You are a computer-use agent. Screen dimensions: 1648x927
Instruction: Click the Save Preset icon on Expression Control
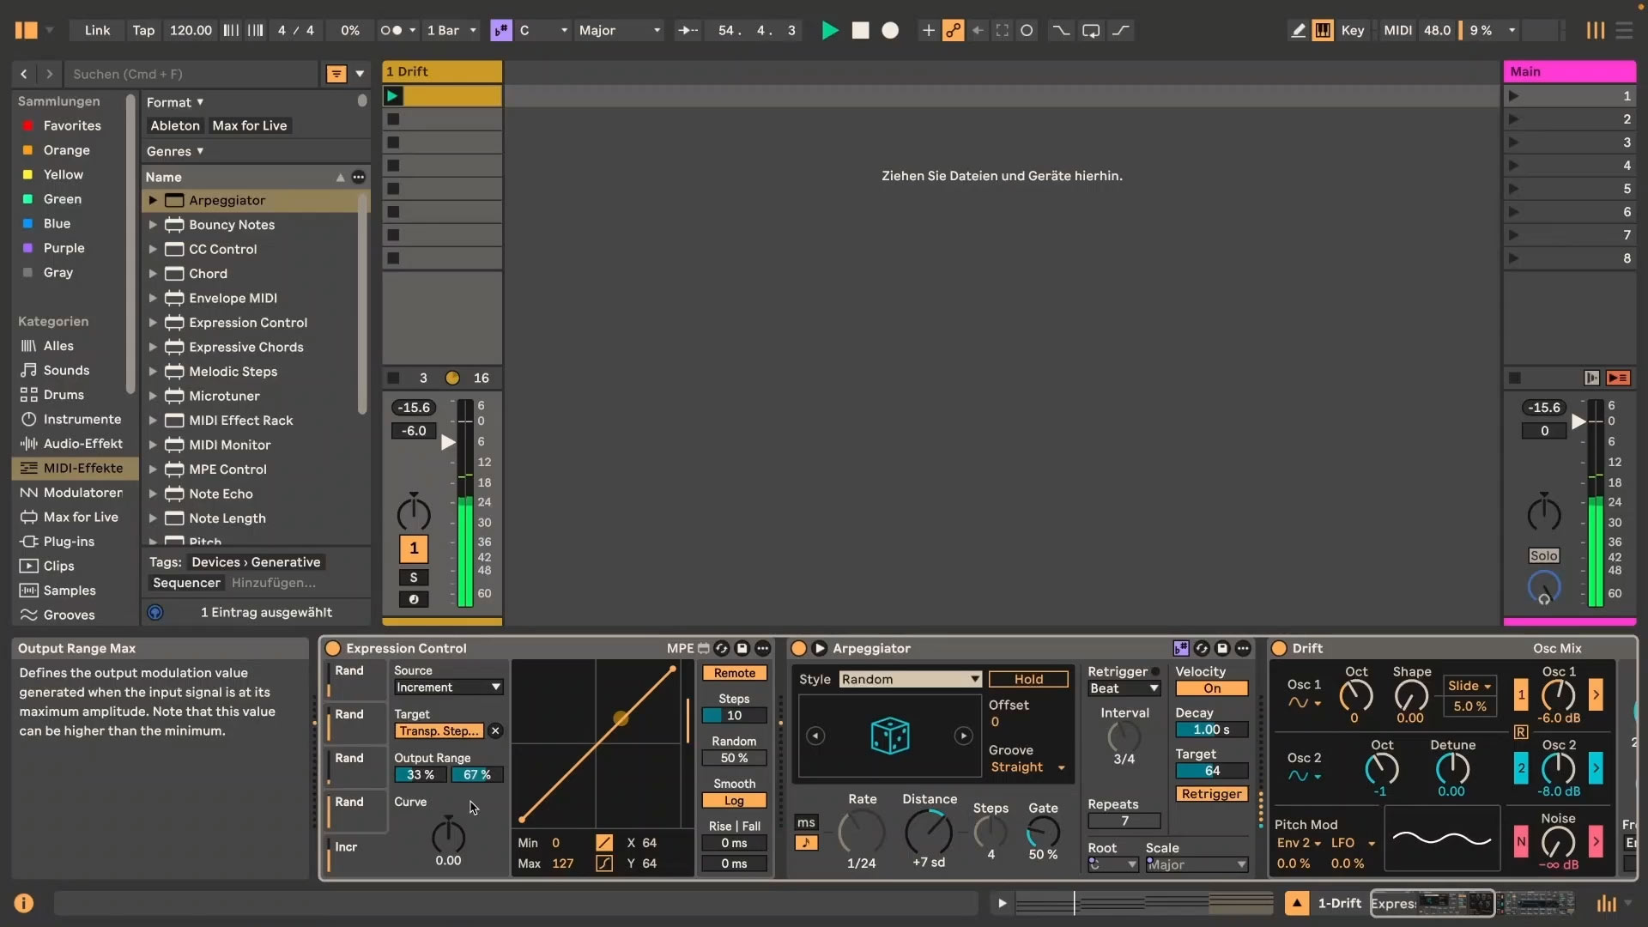coord(742,649)
